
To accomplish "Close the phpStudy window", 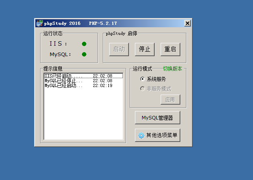I will click(187, 23).
